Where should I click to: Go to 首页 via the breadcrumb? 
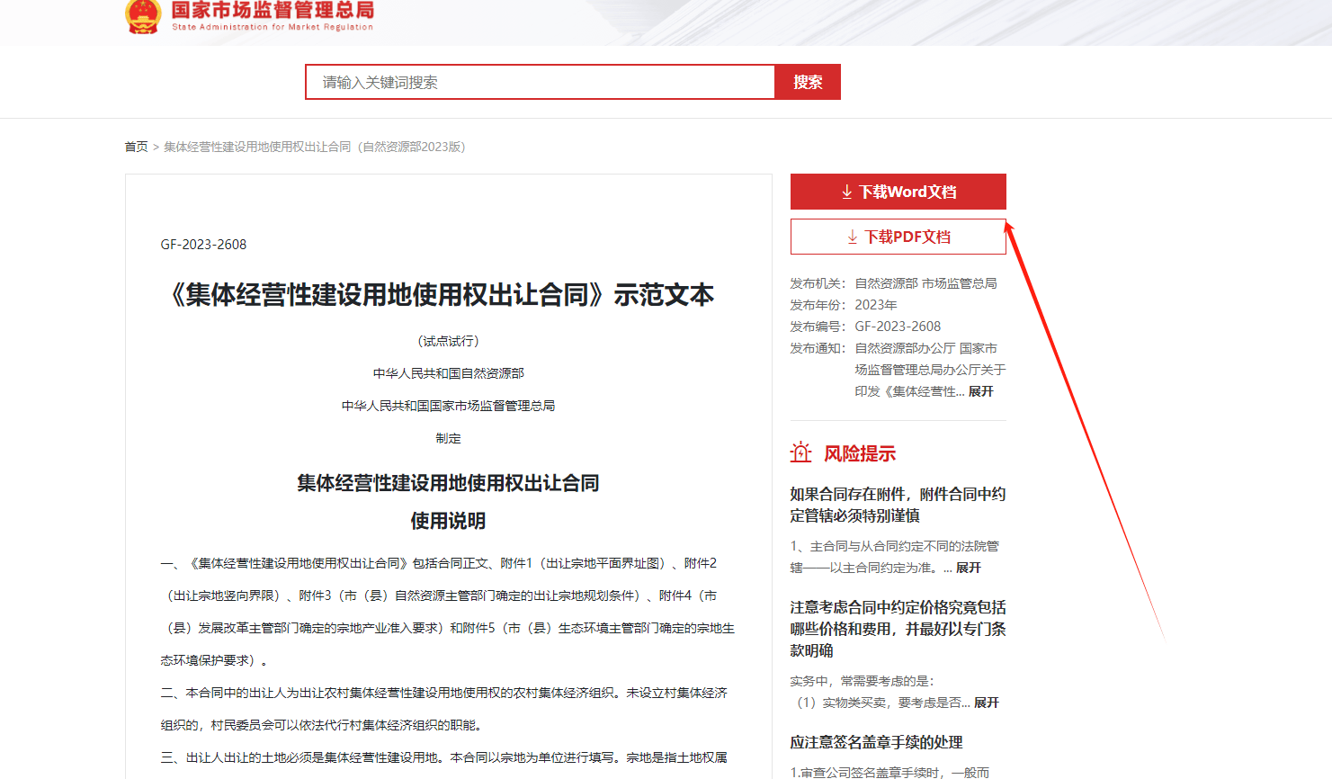pos(136,147)
